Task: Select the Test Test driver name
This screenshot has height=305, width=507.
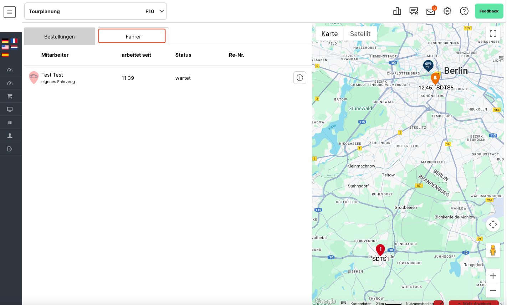Action: point(52,75)
